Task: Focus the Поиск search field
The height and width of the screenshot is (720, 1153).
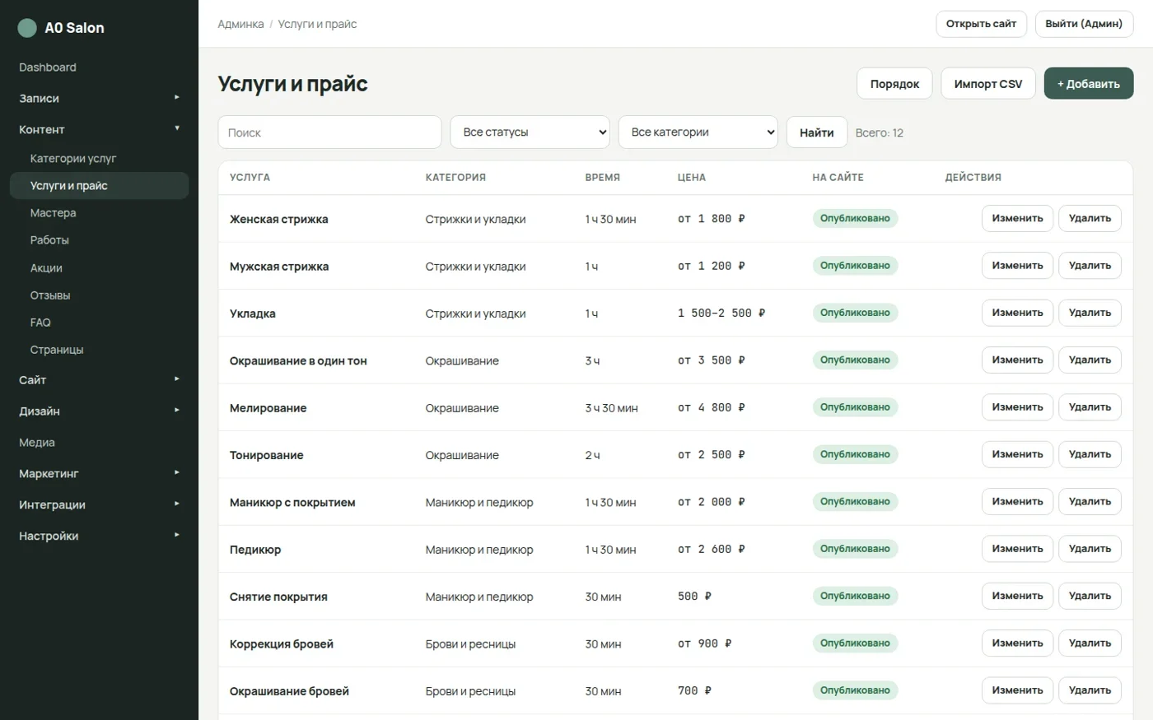Action: [x=329, y=132]
